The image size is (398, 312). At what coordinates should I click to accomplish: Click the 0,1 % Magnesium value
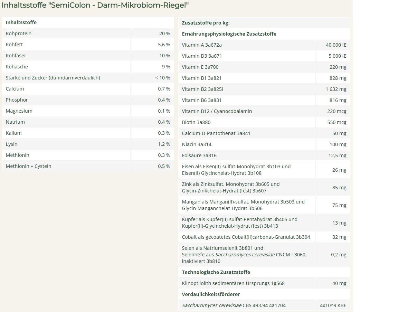[x=164, y=111]
